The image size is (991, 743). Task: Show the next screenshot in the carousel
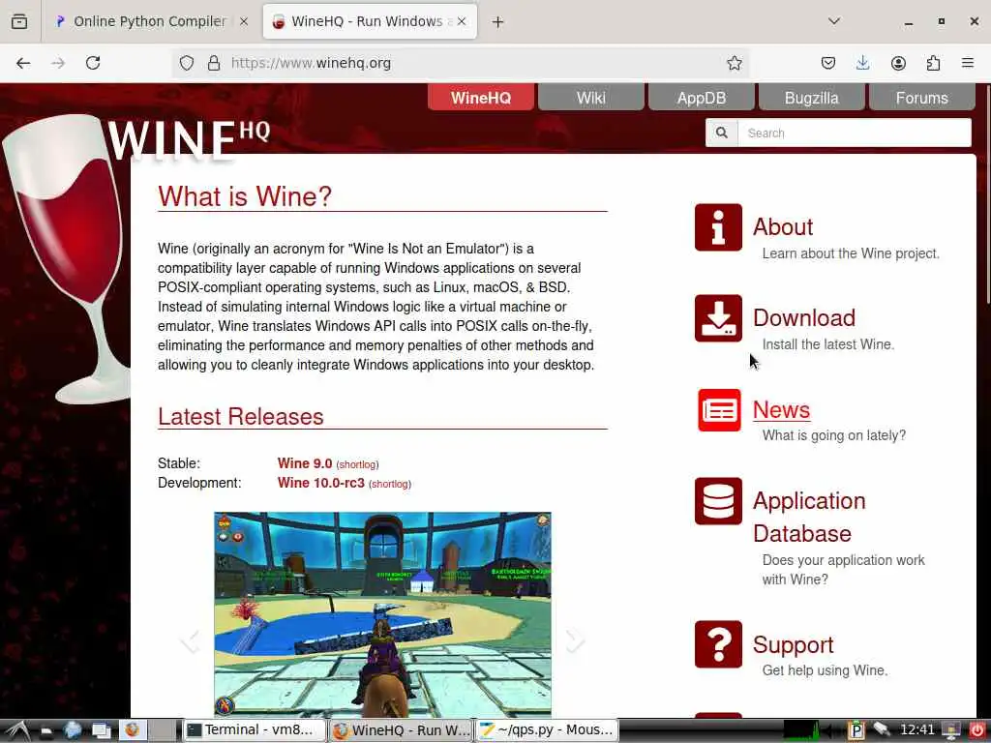(575, 640)
